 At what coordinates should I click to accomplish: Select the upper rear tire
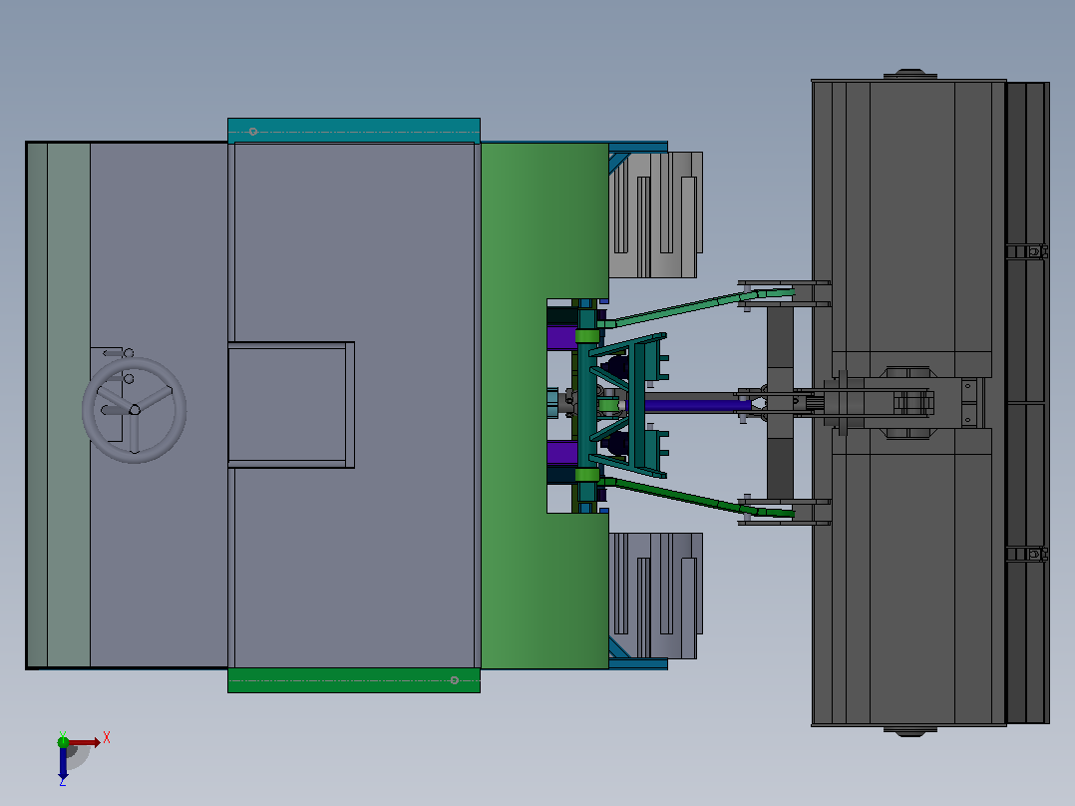(655, 214)
